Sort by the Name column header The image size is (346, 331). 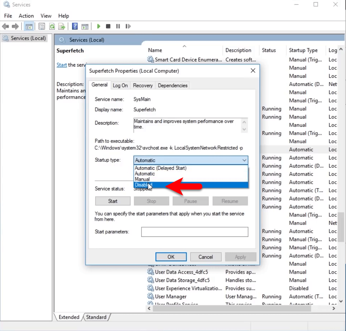[x=155, y=50]
